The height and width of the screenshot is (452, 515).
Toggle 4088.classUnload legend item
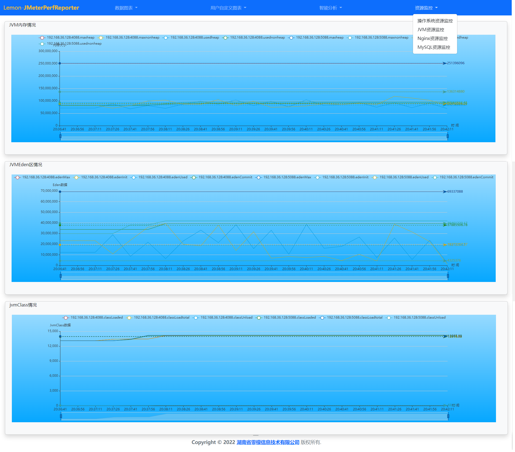coord(222,318)
